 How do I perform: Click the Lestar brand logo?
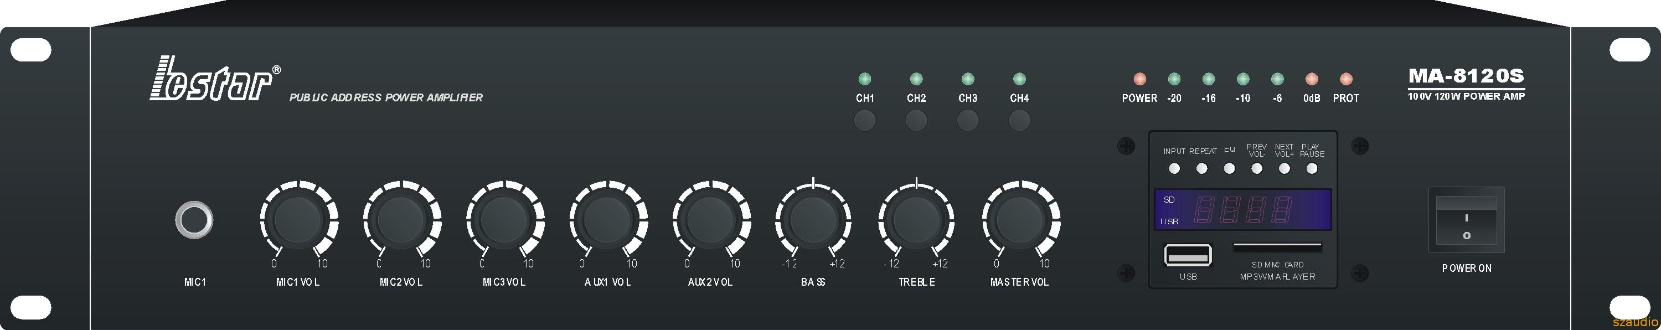[215, 79]
